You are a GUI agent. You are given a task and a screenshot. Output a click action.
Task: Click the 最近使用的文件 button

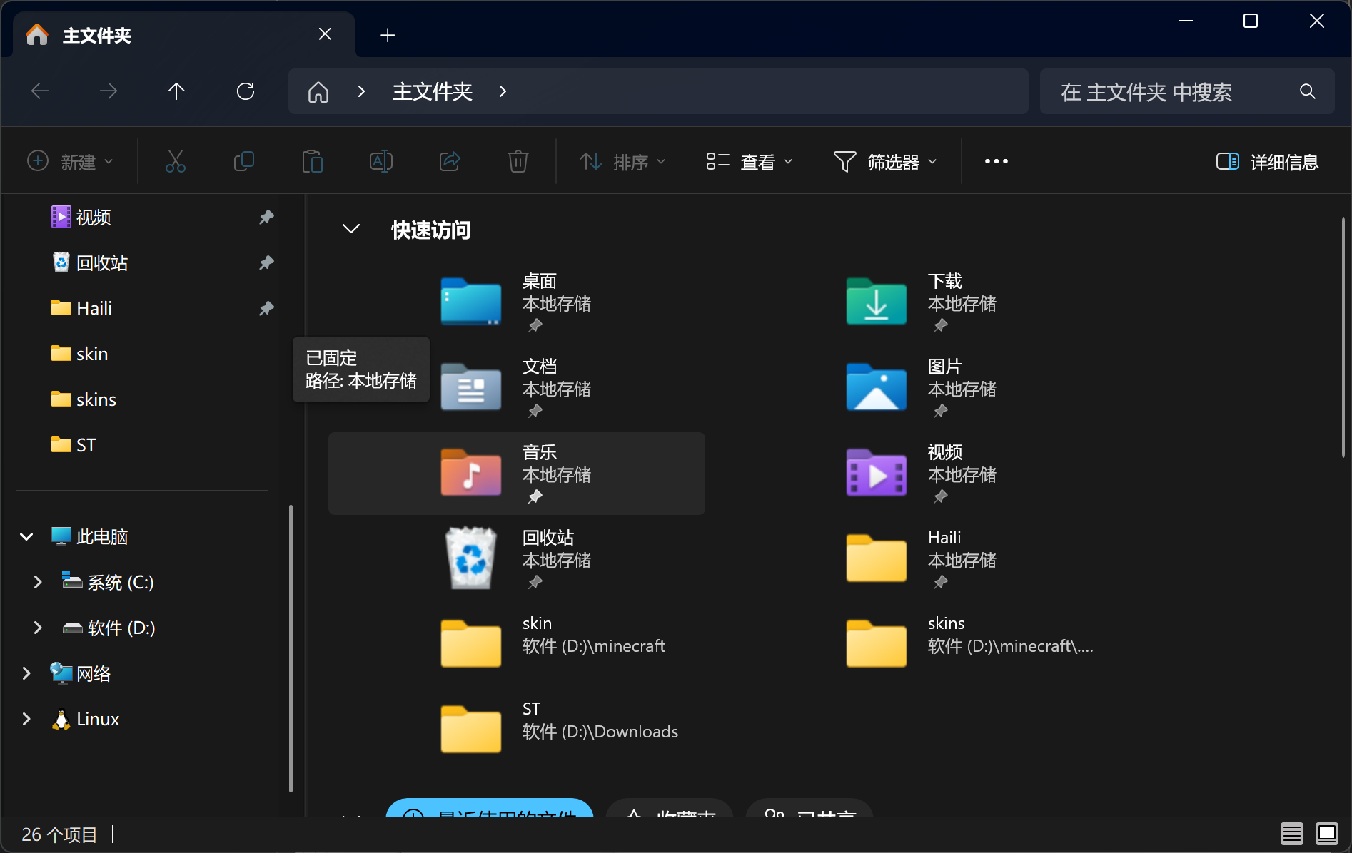click(x=490, y=817)
